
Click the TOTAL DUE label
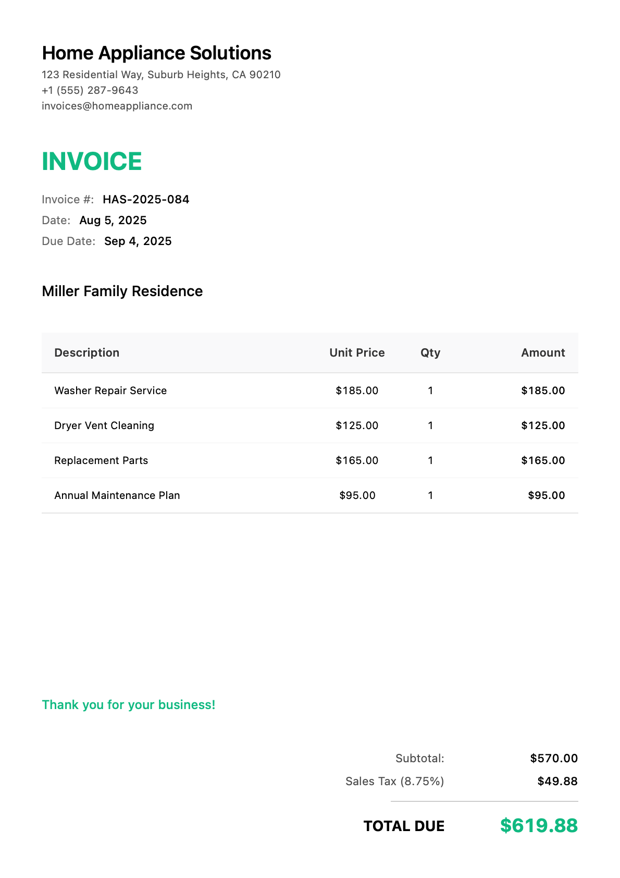(404, 826)
